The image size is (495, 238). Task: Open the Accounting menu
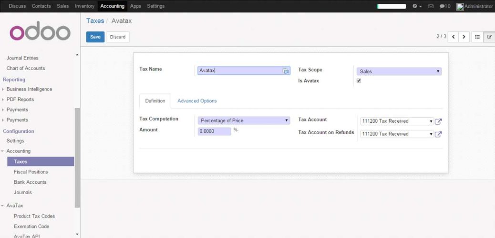113,6
